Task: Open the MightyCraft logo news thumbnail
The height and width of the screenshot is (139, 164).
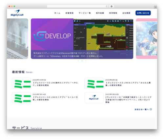Action: click(x=94, y=98)
